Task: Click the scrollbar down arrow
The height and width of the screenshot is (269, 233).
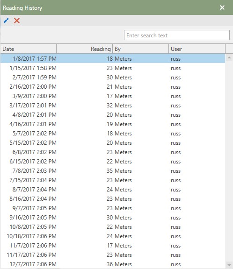Action: tap(229, 265)
